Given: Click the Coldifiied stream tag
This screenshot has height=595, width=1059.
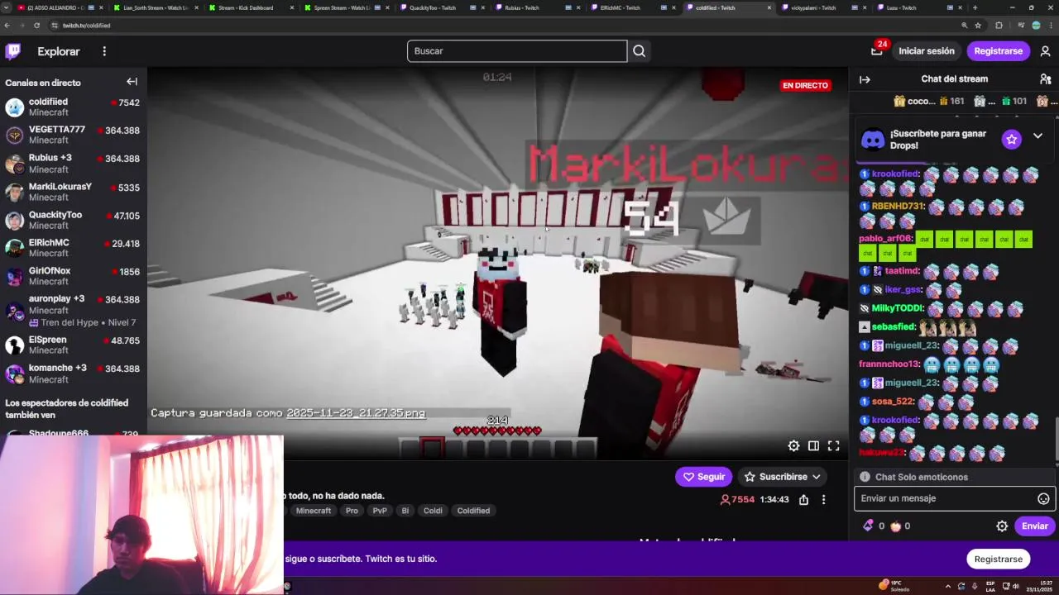Looking at the screenshot, I should [473, 511].
